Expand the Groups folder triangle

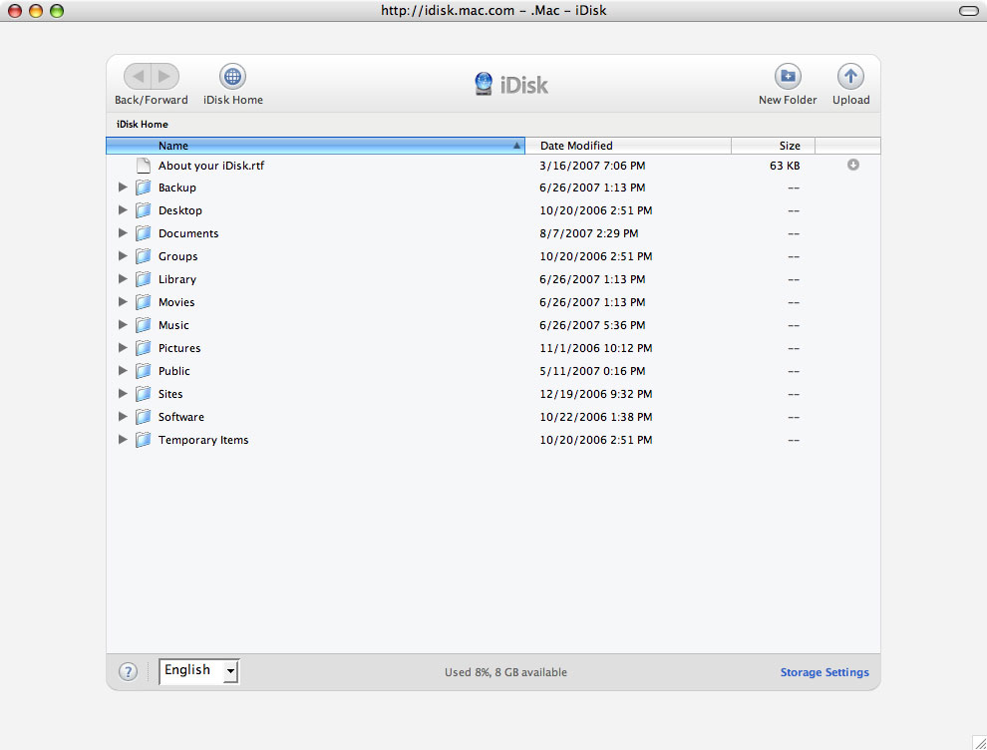pos(123,255)
